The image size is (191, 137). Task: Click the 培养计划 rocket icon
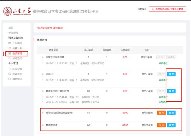(10, 48)
